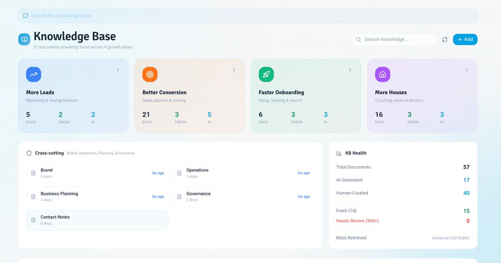
Task: Open the Governance documents category
Action: 243,196
